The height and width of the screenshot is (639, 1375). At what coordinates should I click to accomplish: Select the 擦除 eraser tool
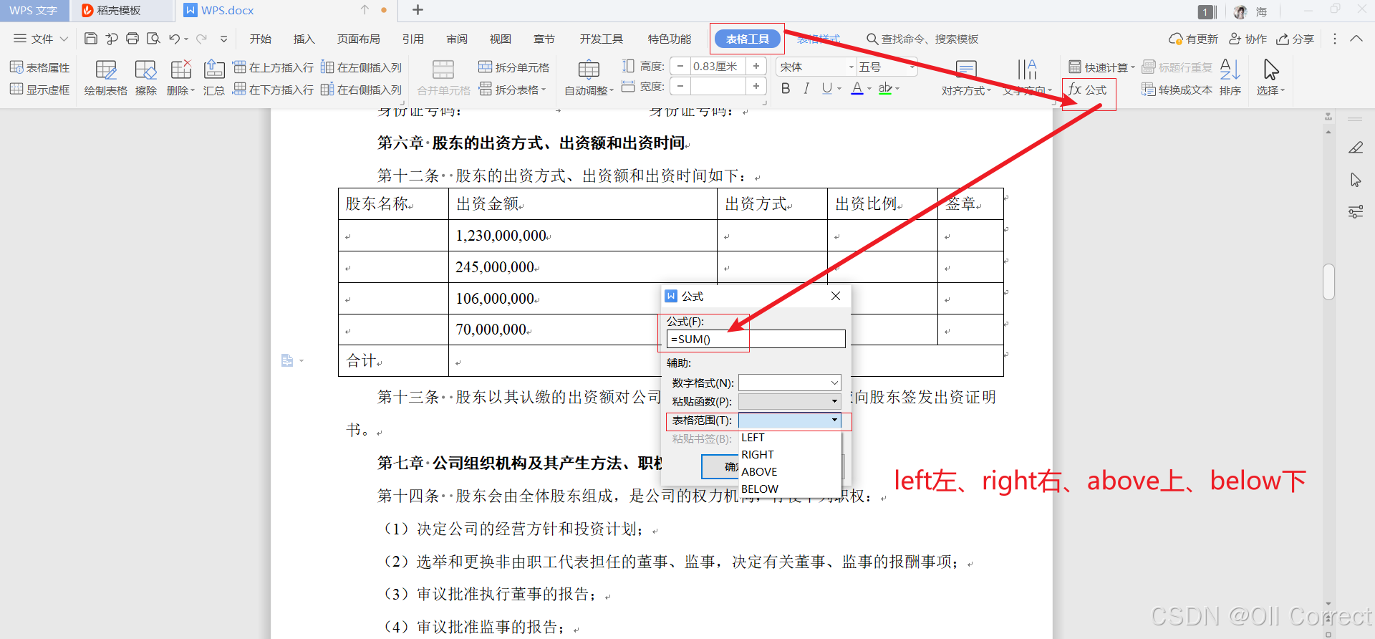point(145,78)
